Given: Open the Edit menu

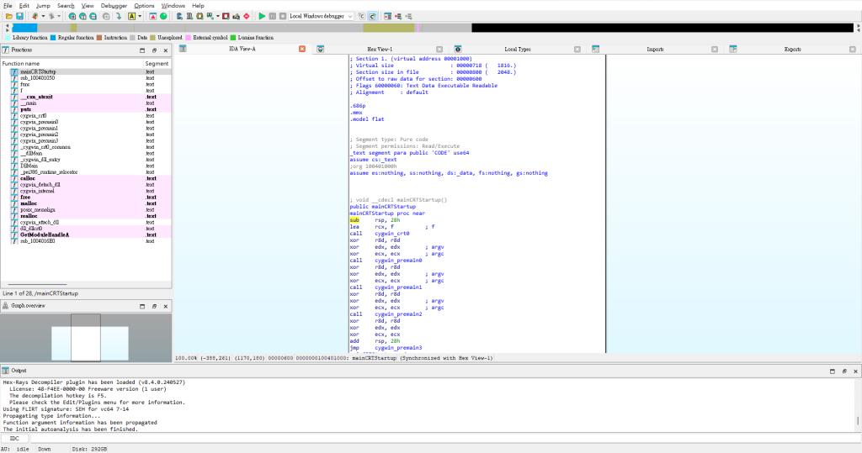Looking at the screenshot, I should pos(24,6).
